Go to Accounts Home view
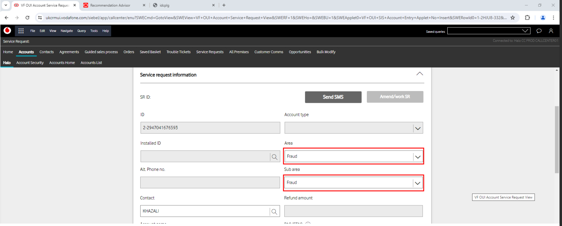562x226 pixels. coord(62,63)
